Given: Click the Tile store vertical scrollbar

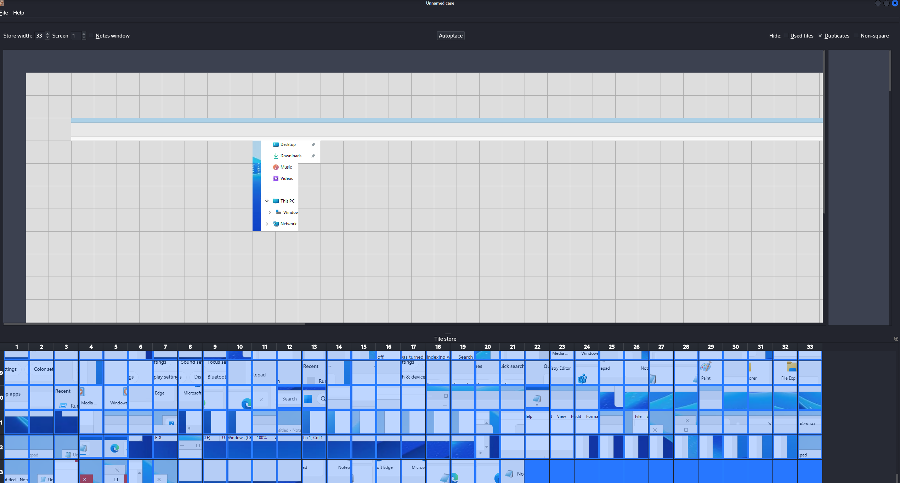Looking at the screenshot, I should click(x=897, y=478).
